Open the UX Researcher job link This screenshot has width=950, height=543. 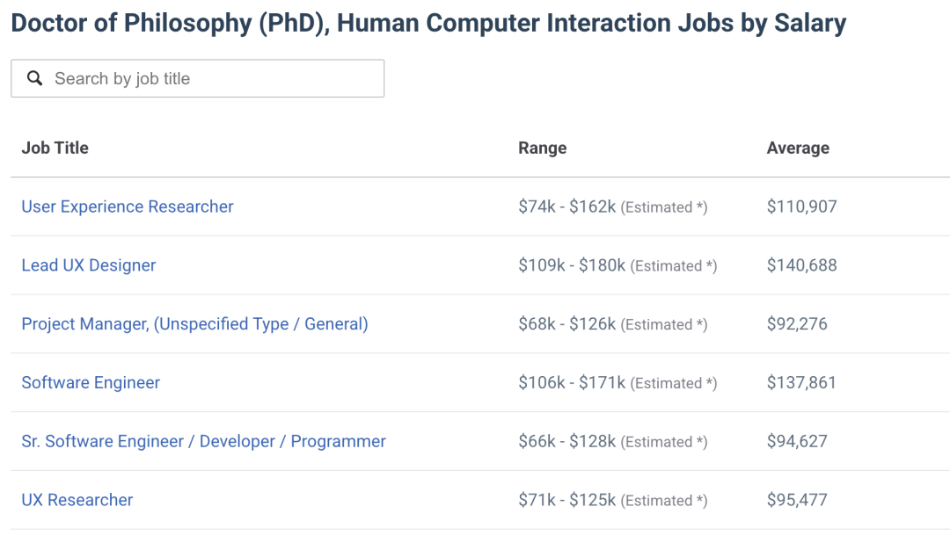[x=77, y=500]
